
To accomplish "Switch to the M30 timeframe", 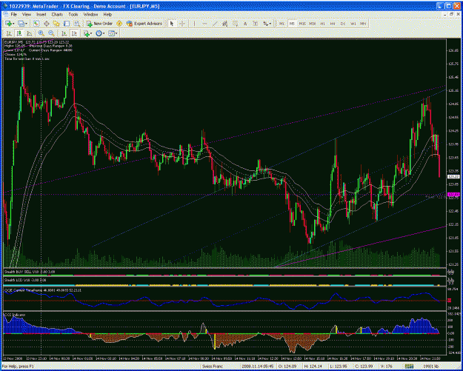I will point(313,24).
